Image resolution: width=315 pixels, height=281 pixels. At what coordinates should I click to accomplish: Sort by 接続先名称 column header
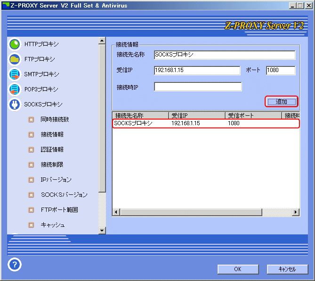tap(140, 115)
